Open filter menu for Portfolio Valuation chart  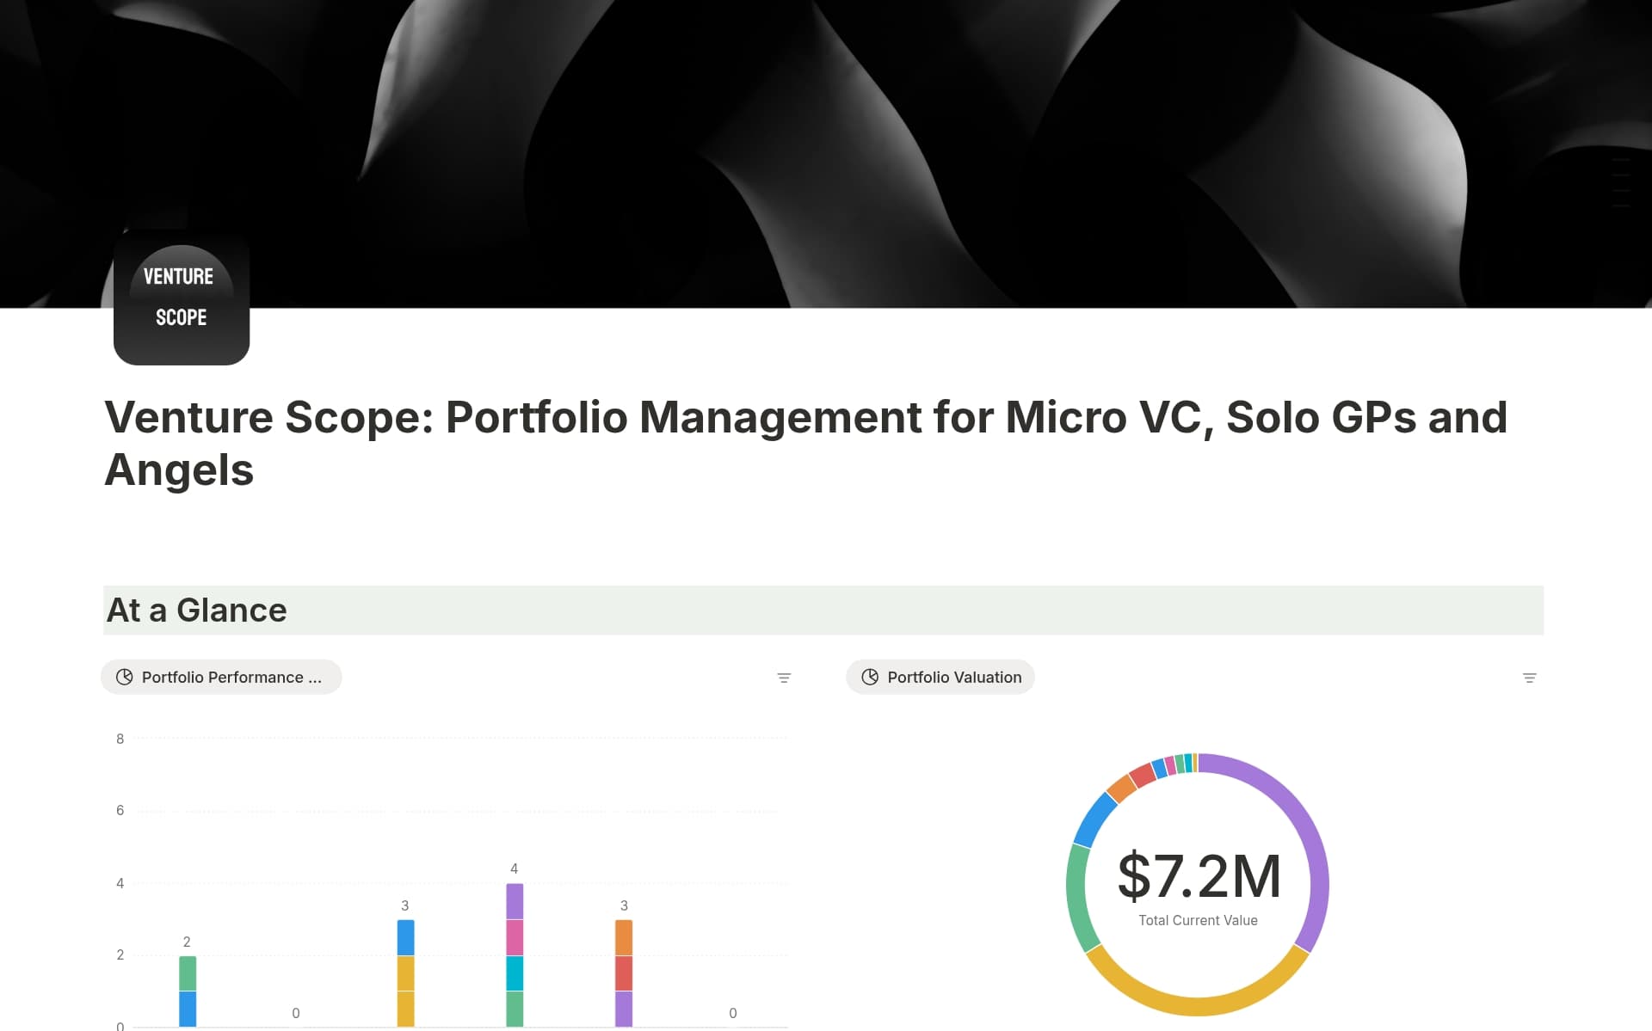tap(1529, 678)
